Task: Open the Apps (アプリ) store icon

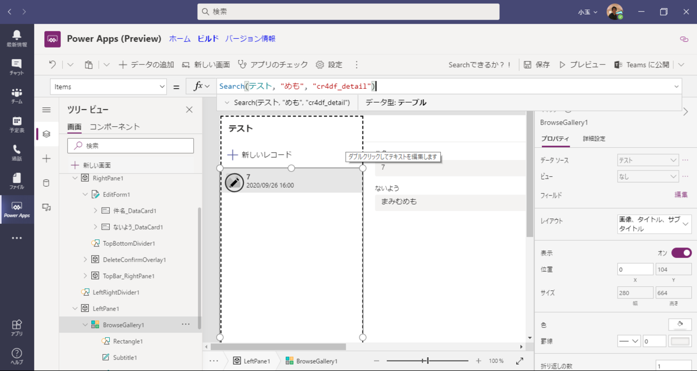Action: 16,328
